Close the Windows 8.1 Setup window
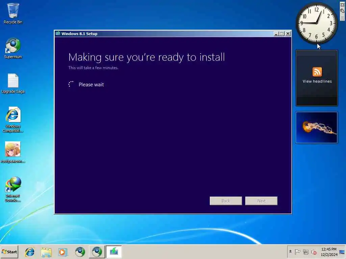Viewport: 346px width, 259px height. click(x=288, y=34)
